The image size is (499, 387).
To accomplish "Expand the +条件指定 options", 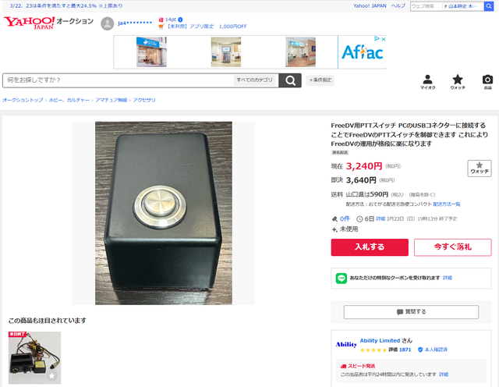I will tap(320, 80).
